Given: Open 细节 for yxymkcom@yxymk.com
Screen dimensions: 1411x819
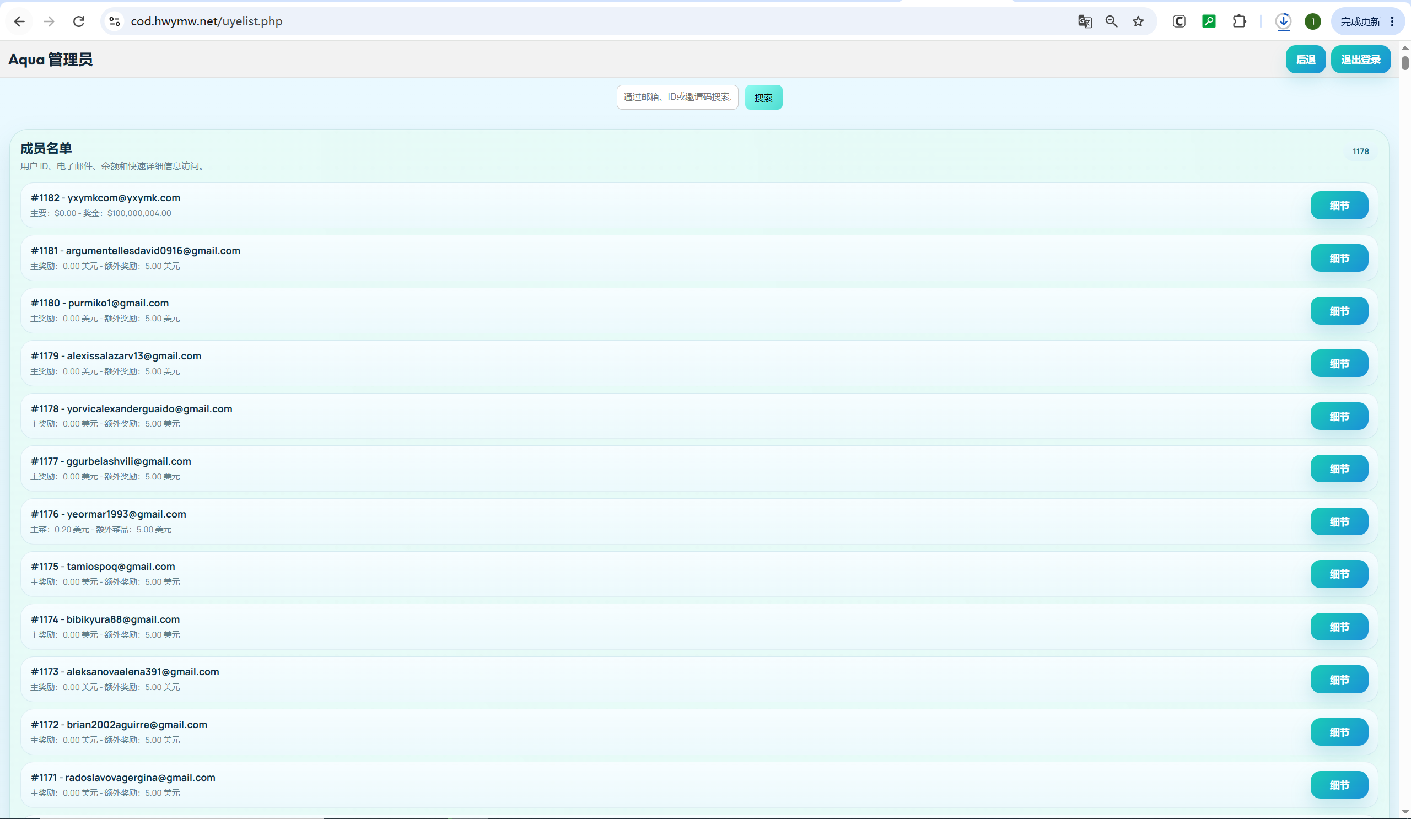Looking at the screenshot, I should (x=1339, y=206).
